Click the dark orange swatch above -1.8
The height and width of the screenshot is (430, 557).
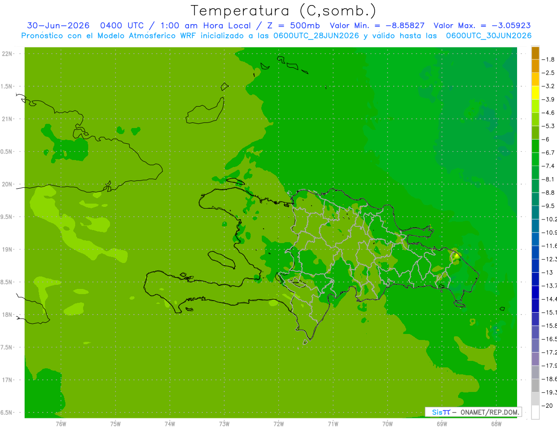535,53
